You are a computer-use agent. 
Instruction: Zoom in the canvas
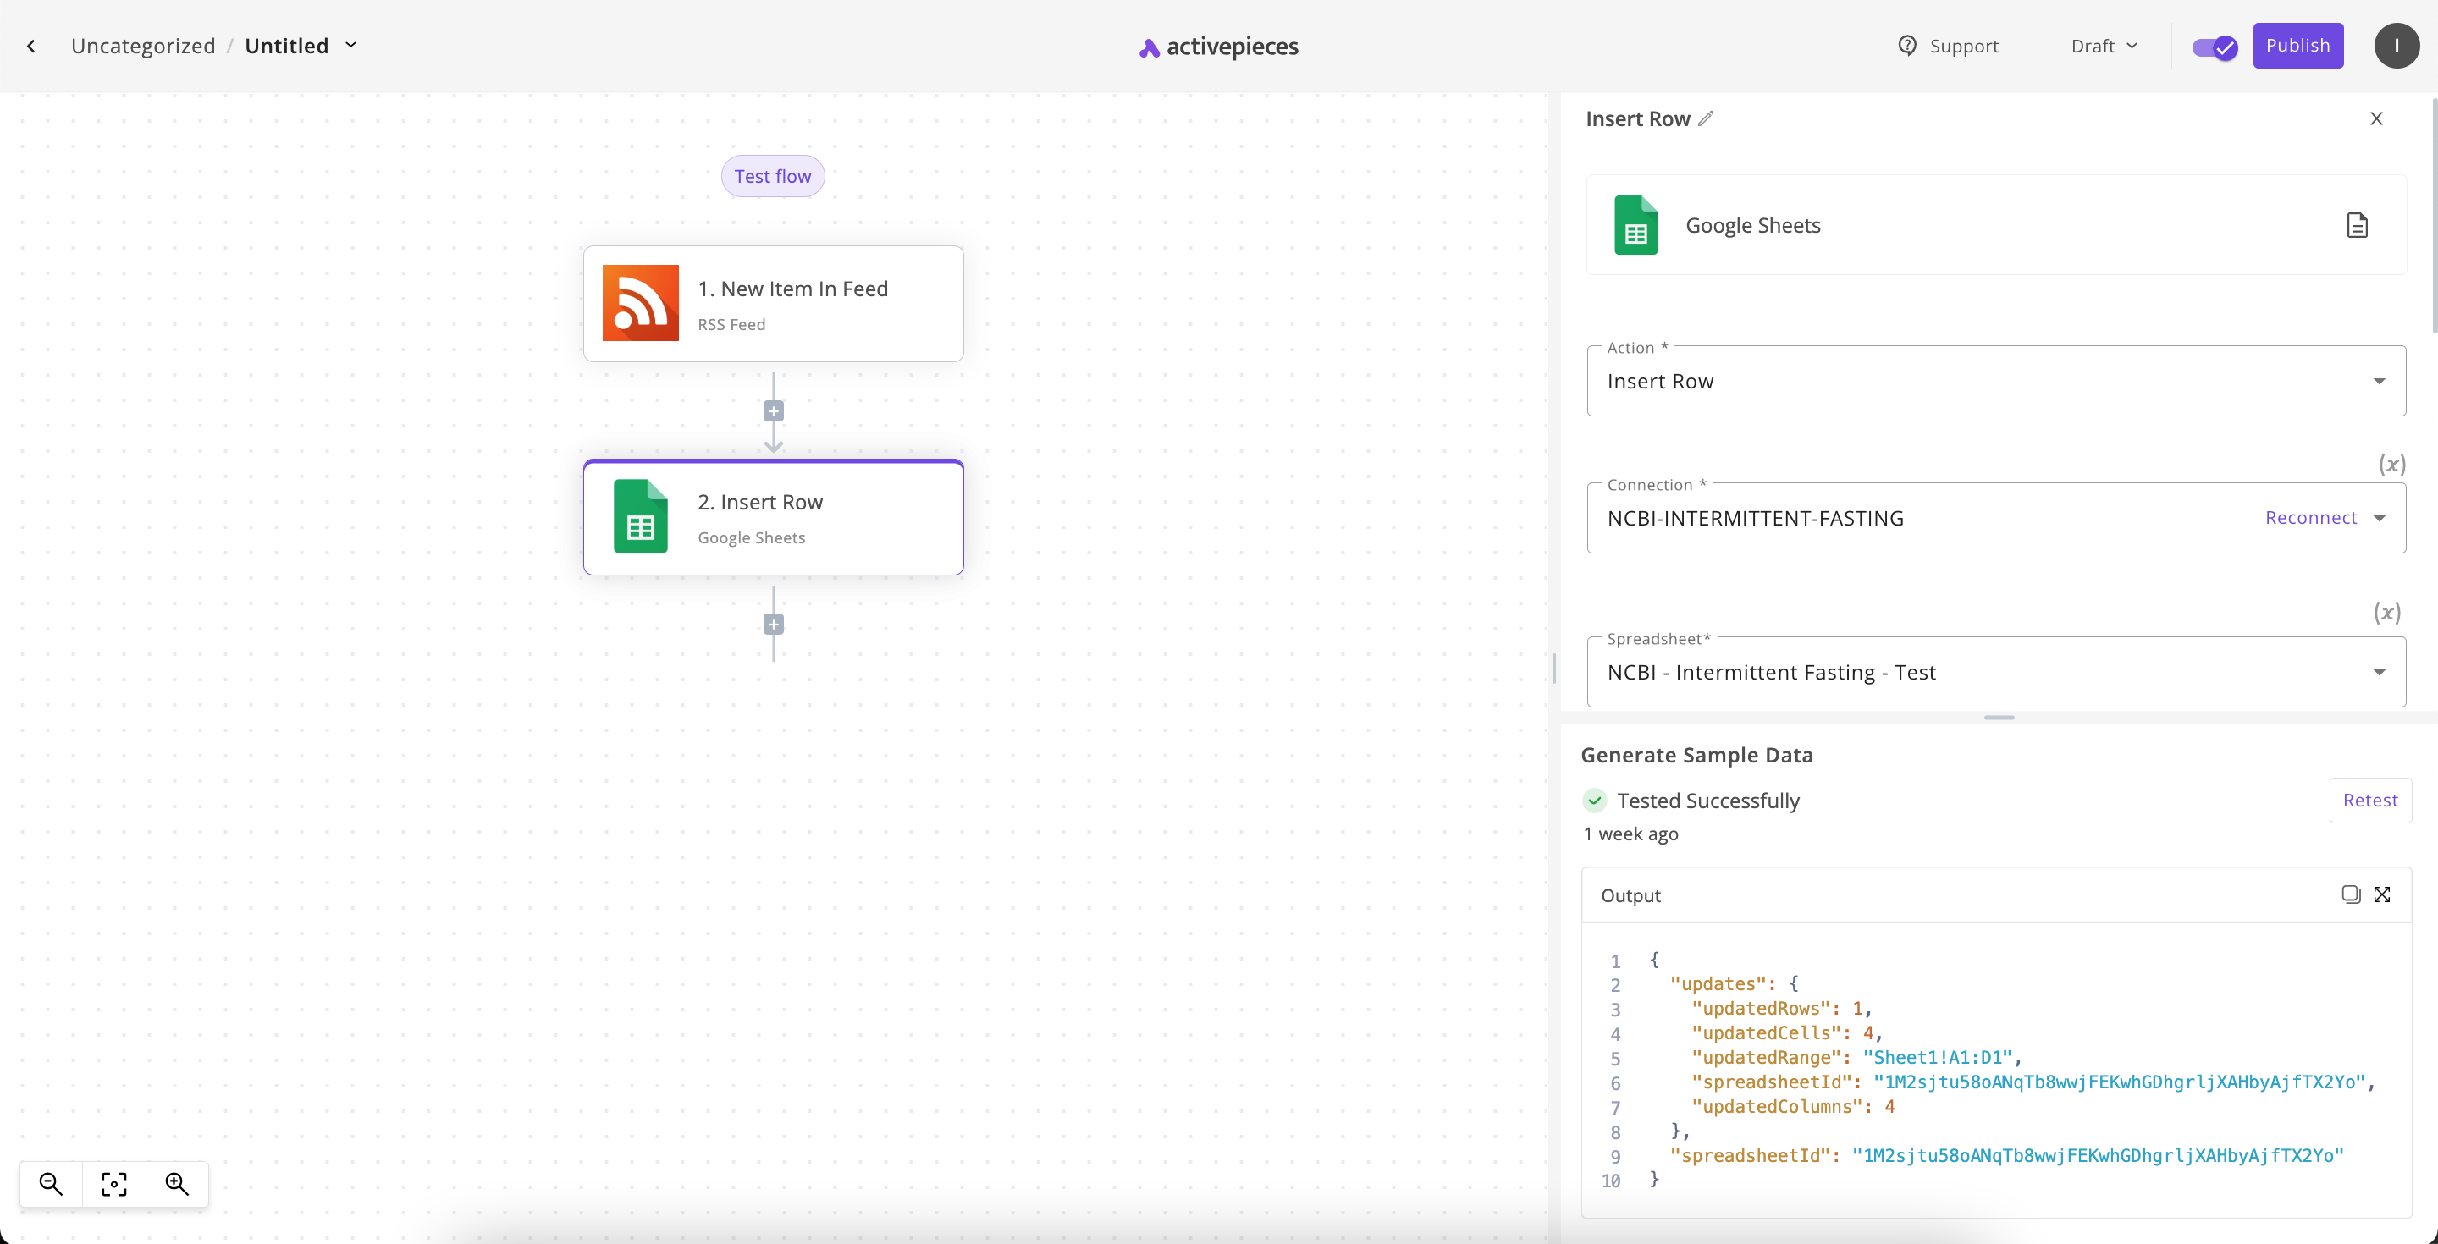coord(177,1183)
